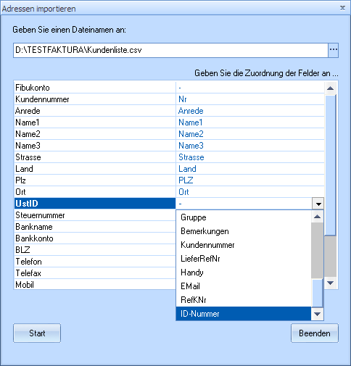The height and width of the screenshot is (366, 351).
Task: Select Gruppe from the dropdown options
Action: click(x=244, y=217)
